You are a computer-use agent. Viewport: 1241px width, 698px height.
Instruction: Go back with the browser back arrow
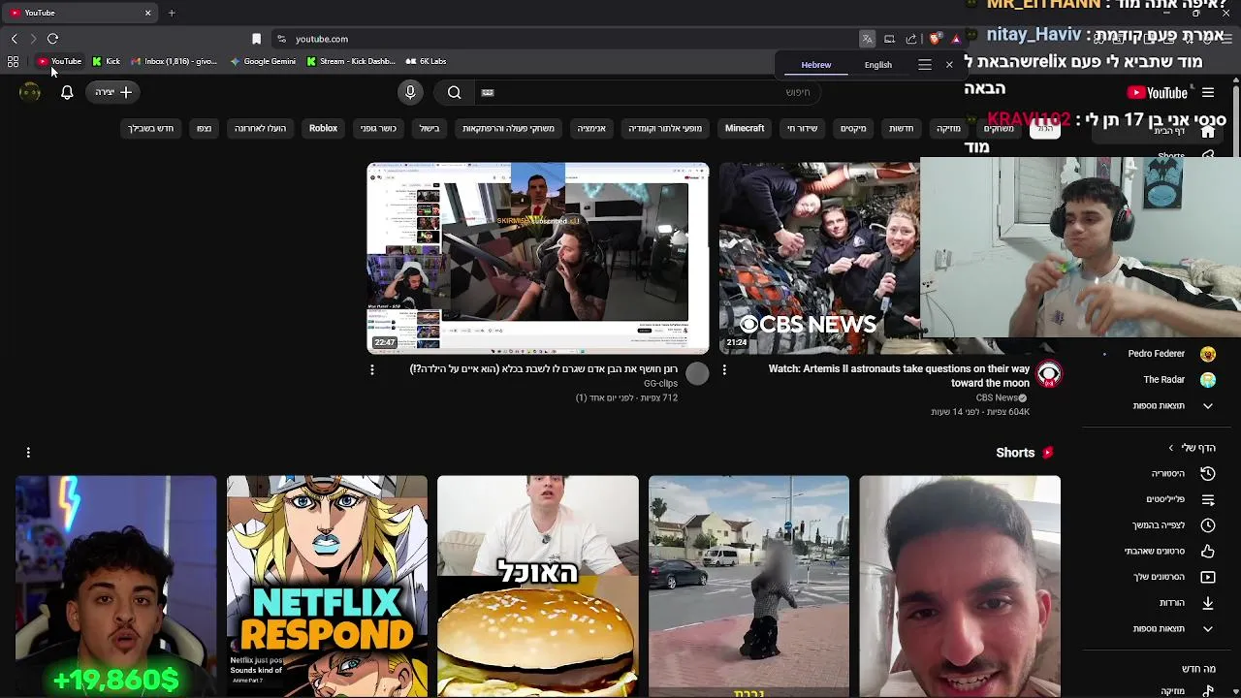tap(14, 39)
